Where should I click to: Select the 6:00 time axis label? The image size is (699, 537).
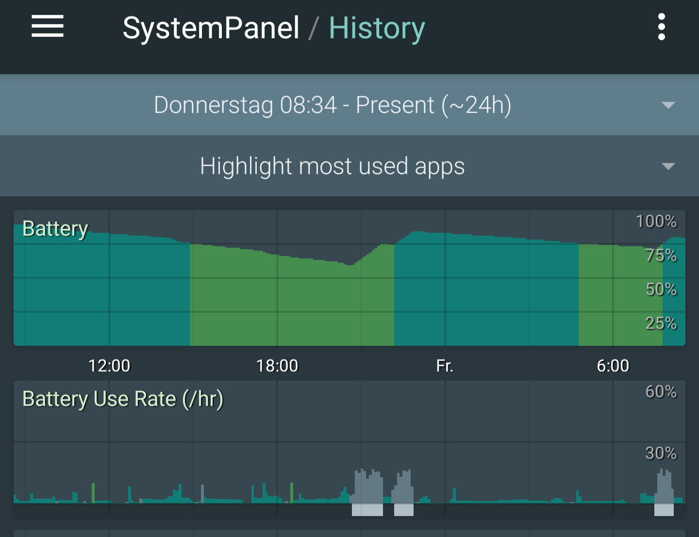point(613,365)
